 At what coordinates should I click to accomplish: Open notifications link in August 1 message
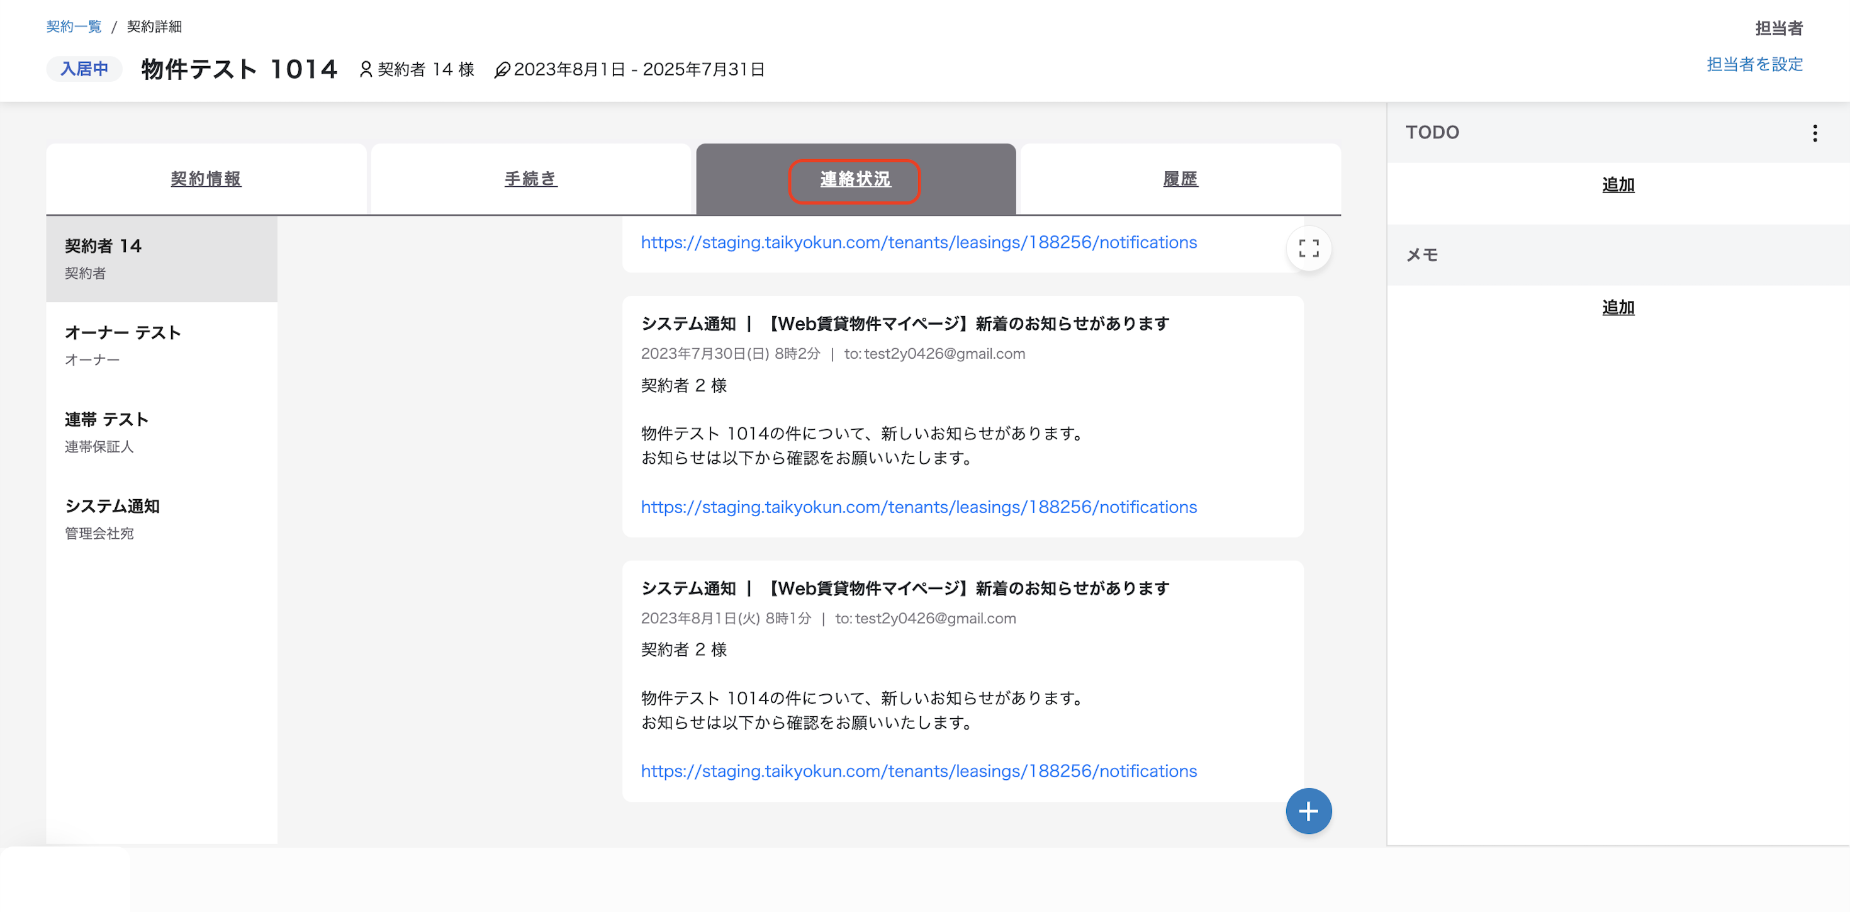pos(919,771)
